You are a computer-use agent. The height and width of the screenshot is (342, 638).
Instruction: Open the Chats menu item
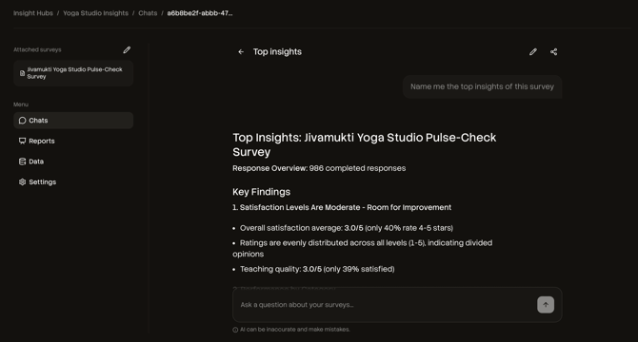73,121
